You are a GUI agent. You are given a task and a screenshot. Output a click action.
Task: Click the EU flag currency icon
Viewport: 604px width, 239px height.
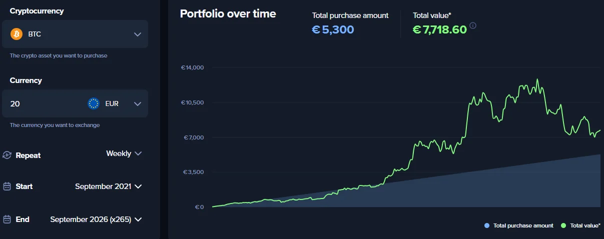(94, 103)
